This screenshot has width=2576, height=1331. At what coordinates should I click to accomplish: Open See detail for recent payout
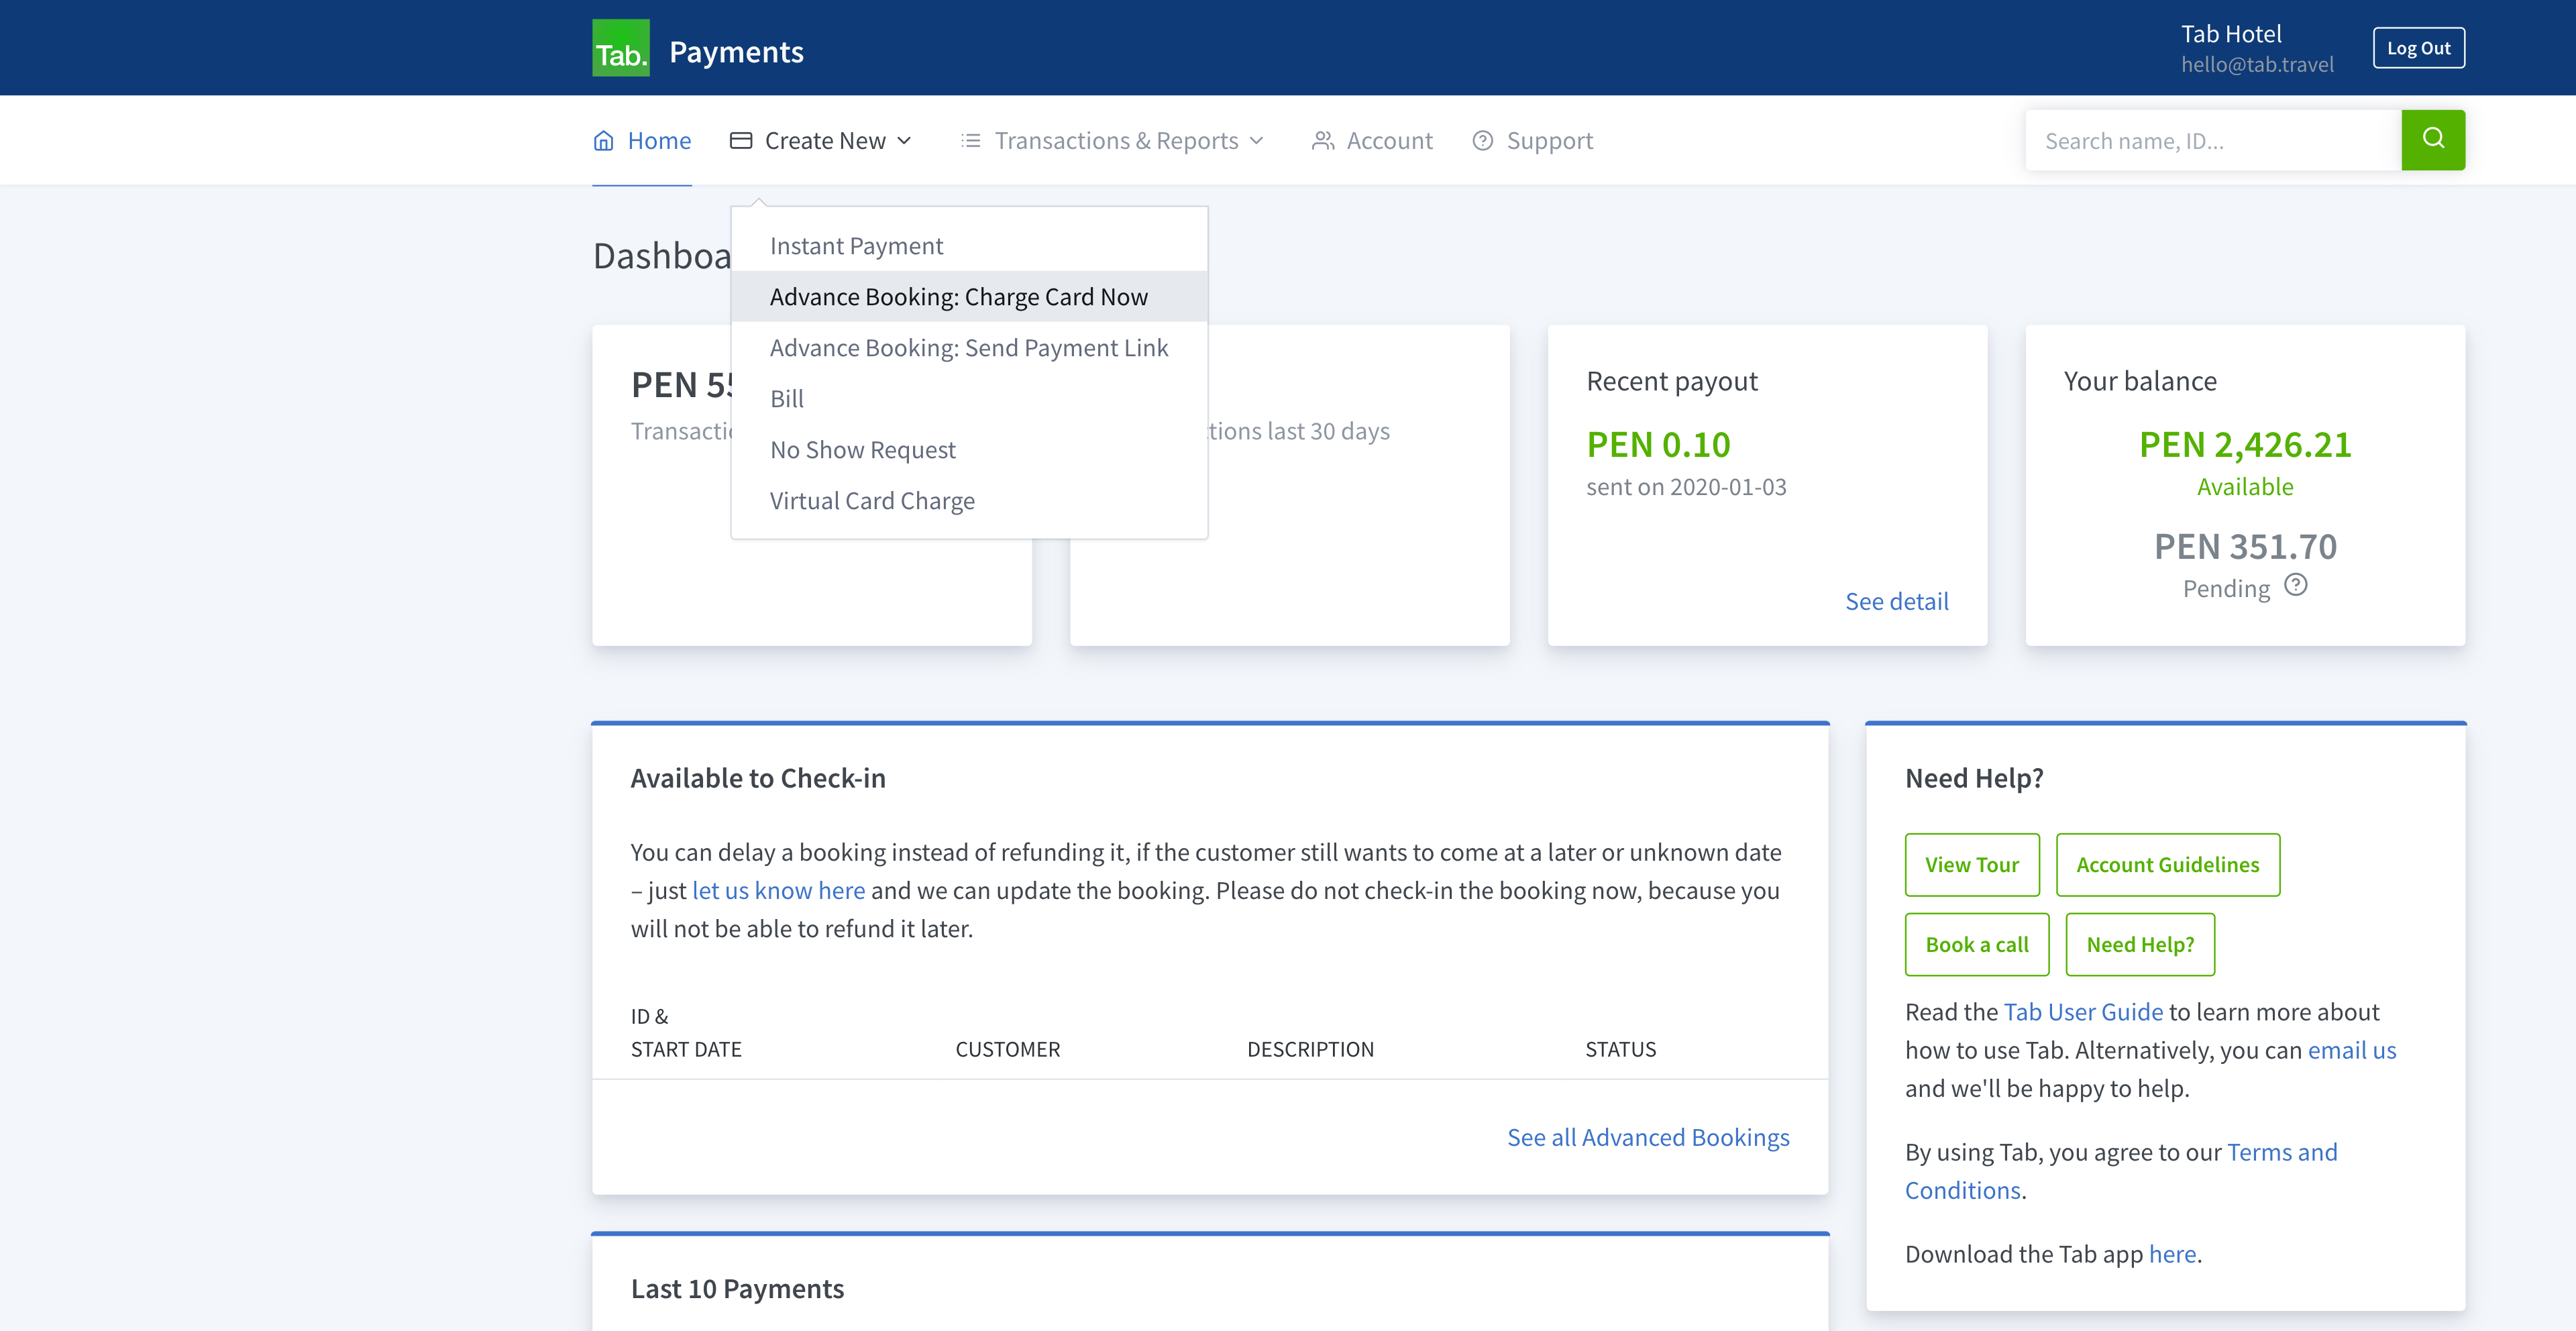(x=1897, y=601)
